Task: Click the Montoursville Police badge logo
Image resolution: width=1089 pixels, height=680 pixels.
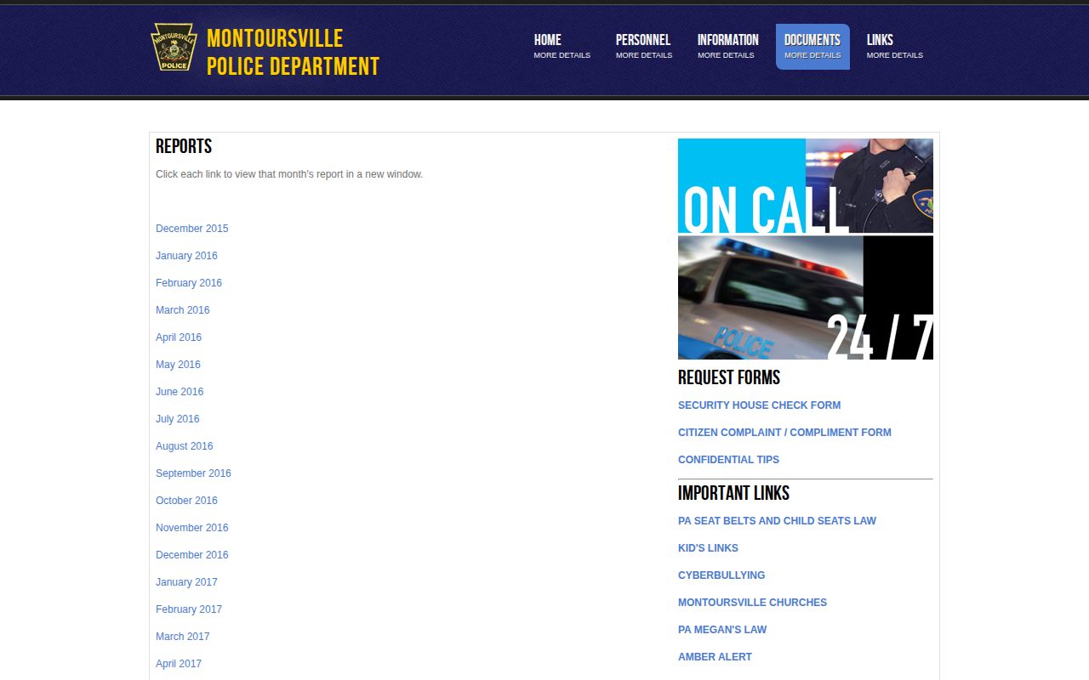Action: (x=174, y=47)
